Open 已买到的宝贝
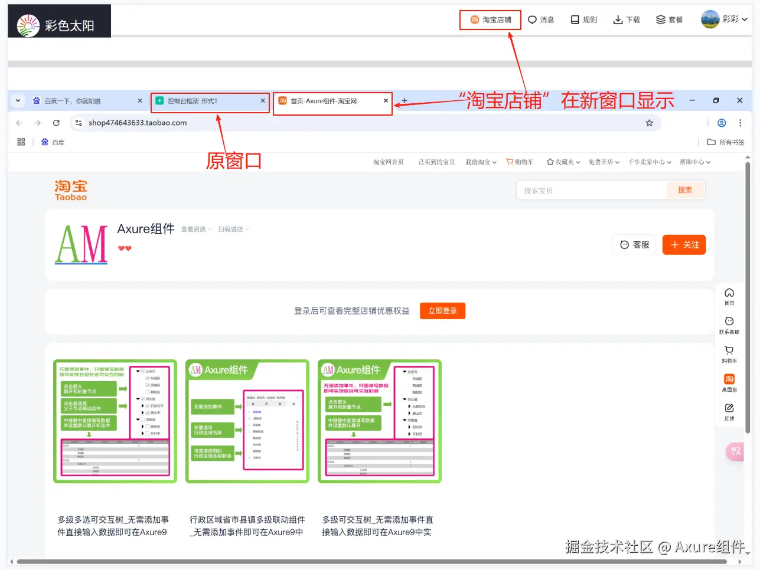 point(436,162)
